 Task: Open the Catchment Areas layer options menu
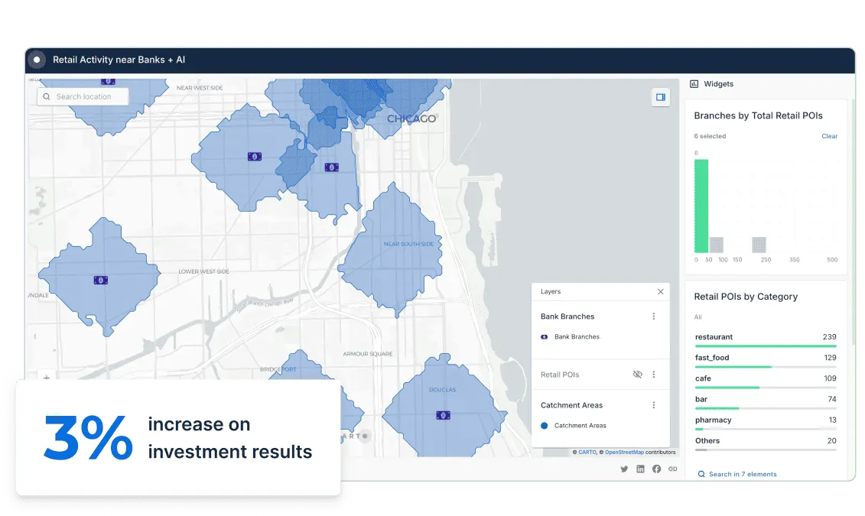click(654, 405)
